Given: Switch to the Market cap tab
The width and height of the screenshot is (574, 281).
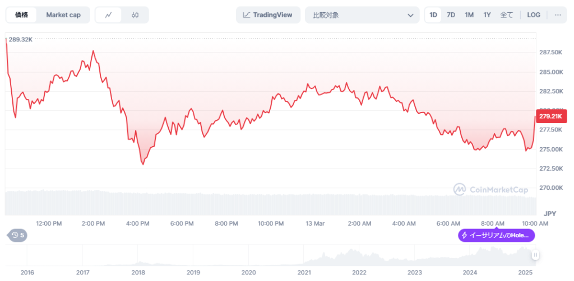Looking at the screenshot, I should pos(63,15).
